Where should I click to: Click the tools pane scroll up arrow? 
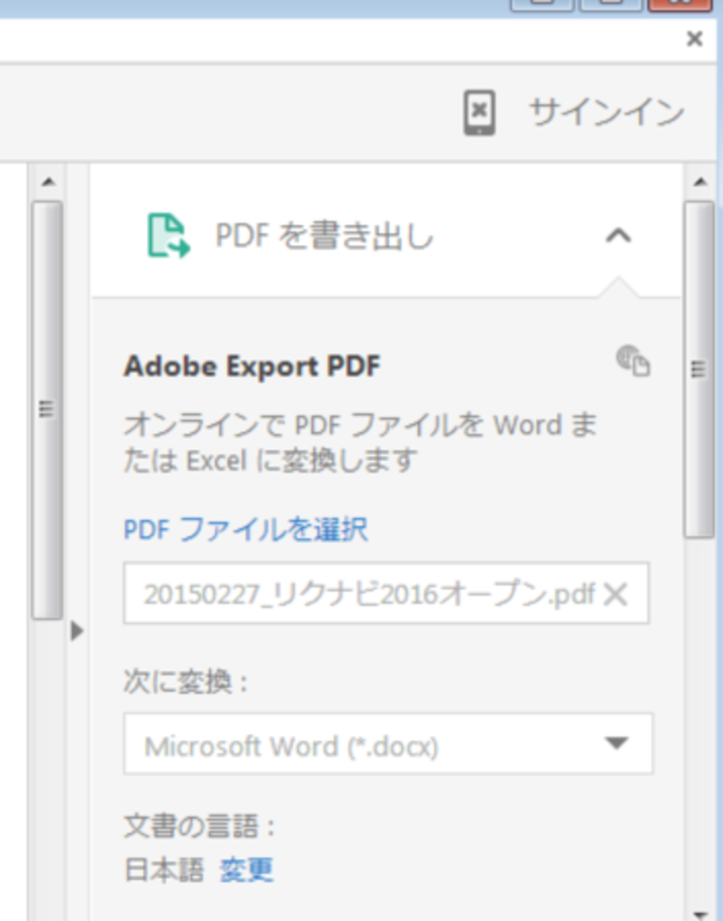pos(700,181)
